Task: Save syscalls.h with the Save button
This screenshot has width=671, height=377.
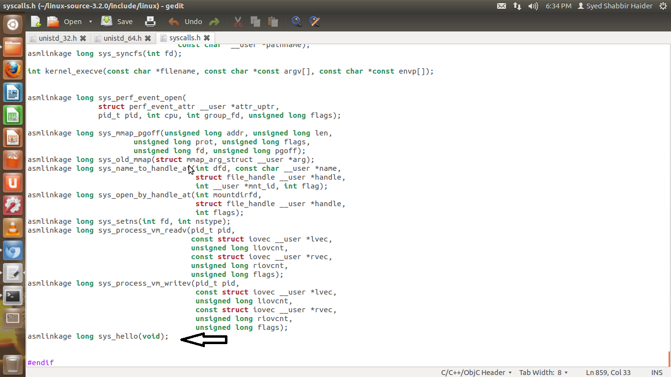Action: pyautogui.click(x=116, y=21)
